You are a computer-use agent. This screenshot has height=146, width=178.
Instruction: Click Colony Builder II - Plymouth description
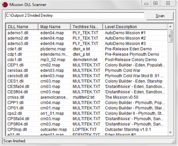[135, 113]
